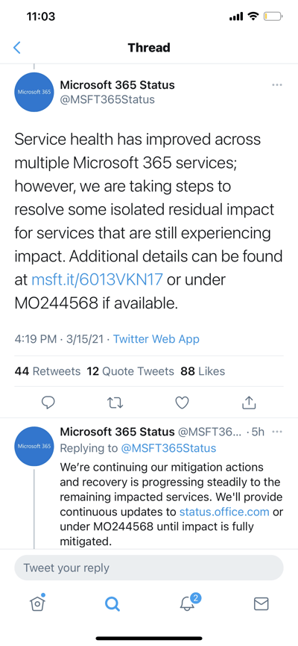
Task: Tap the reply speech bubble icon
Action: click(x=48, y=402)
